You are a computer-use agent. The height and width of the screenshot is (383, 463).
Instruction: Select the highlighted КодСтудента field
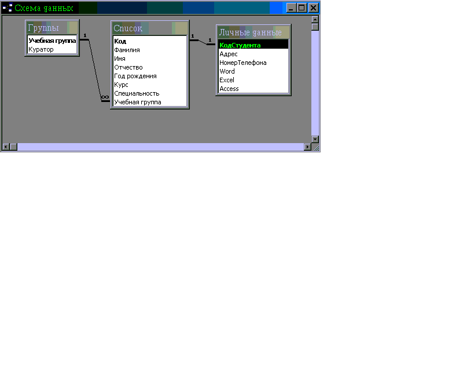point(253,45)
